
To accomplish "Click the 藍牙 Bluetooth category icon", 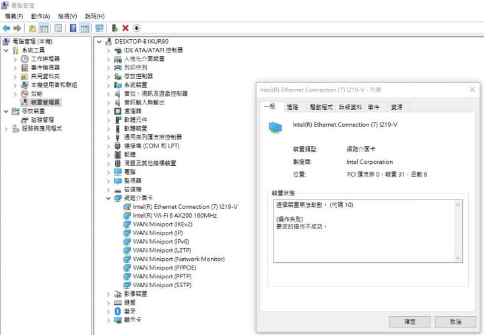I will coord(117,311).
